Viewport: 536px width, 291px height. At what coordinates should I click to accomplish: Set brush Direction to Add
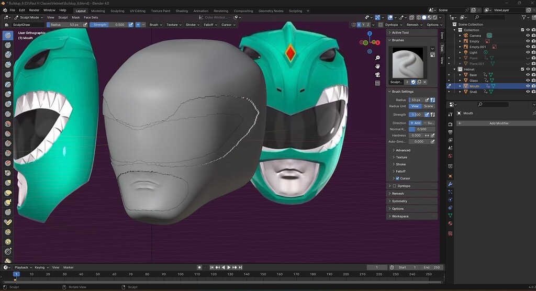click(x=415, y=123)
